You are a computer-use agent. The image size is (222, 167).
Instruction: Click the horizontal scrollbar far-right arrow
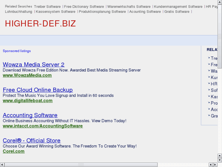215,165
